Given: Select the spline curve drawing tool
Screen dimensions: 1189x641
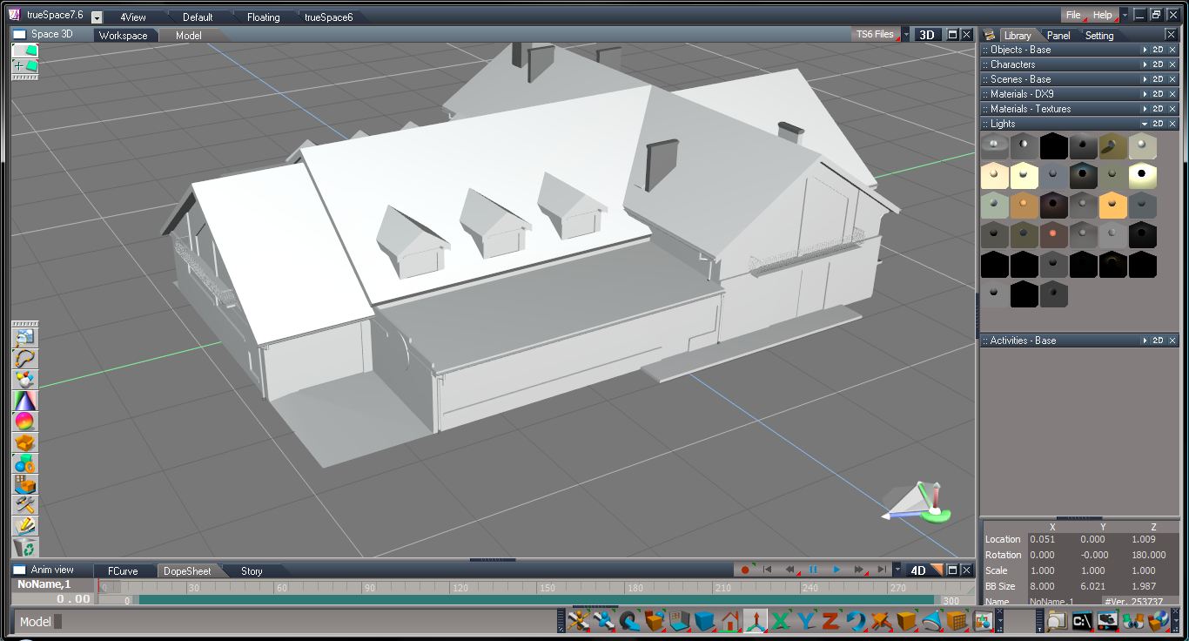Looking at the screenshot, I should coord(24,358).
